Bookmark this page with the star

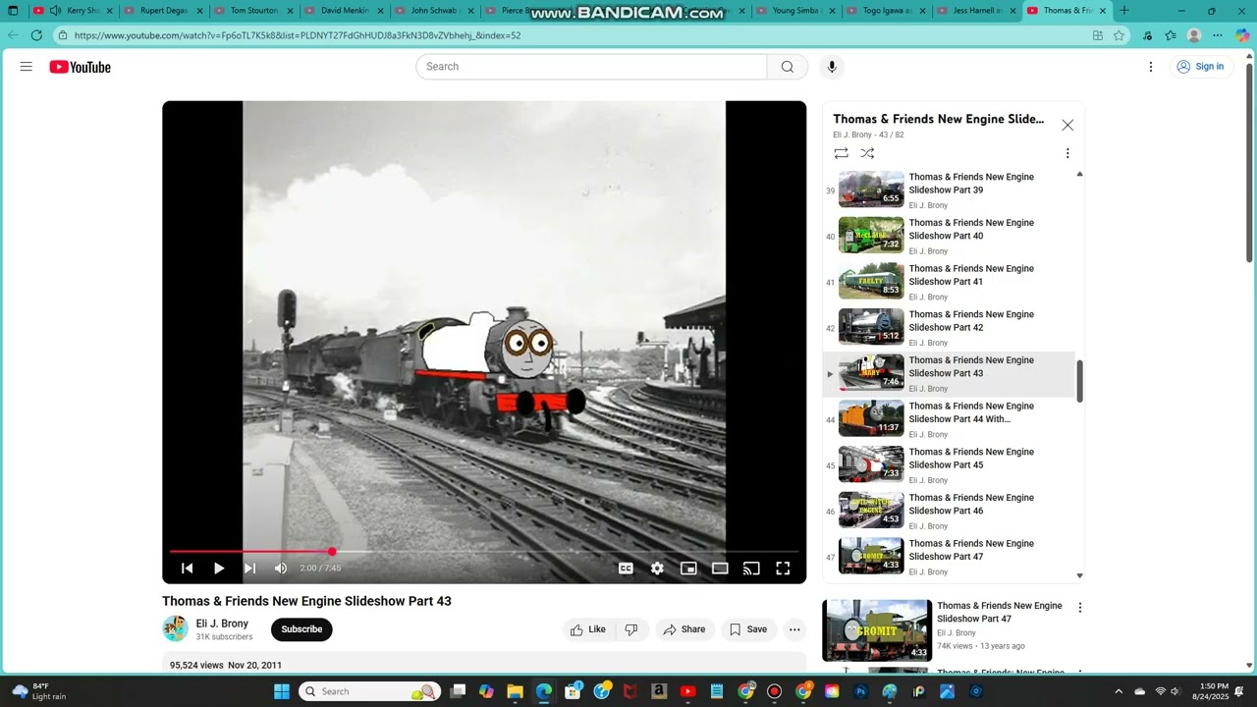coord(1119,35)
